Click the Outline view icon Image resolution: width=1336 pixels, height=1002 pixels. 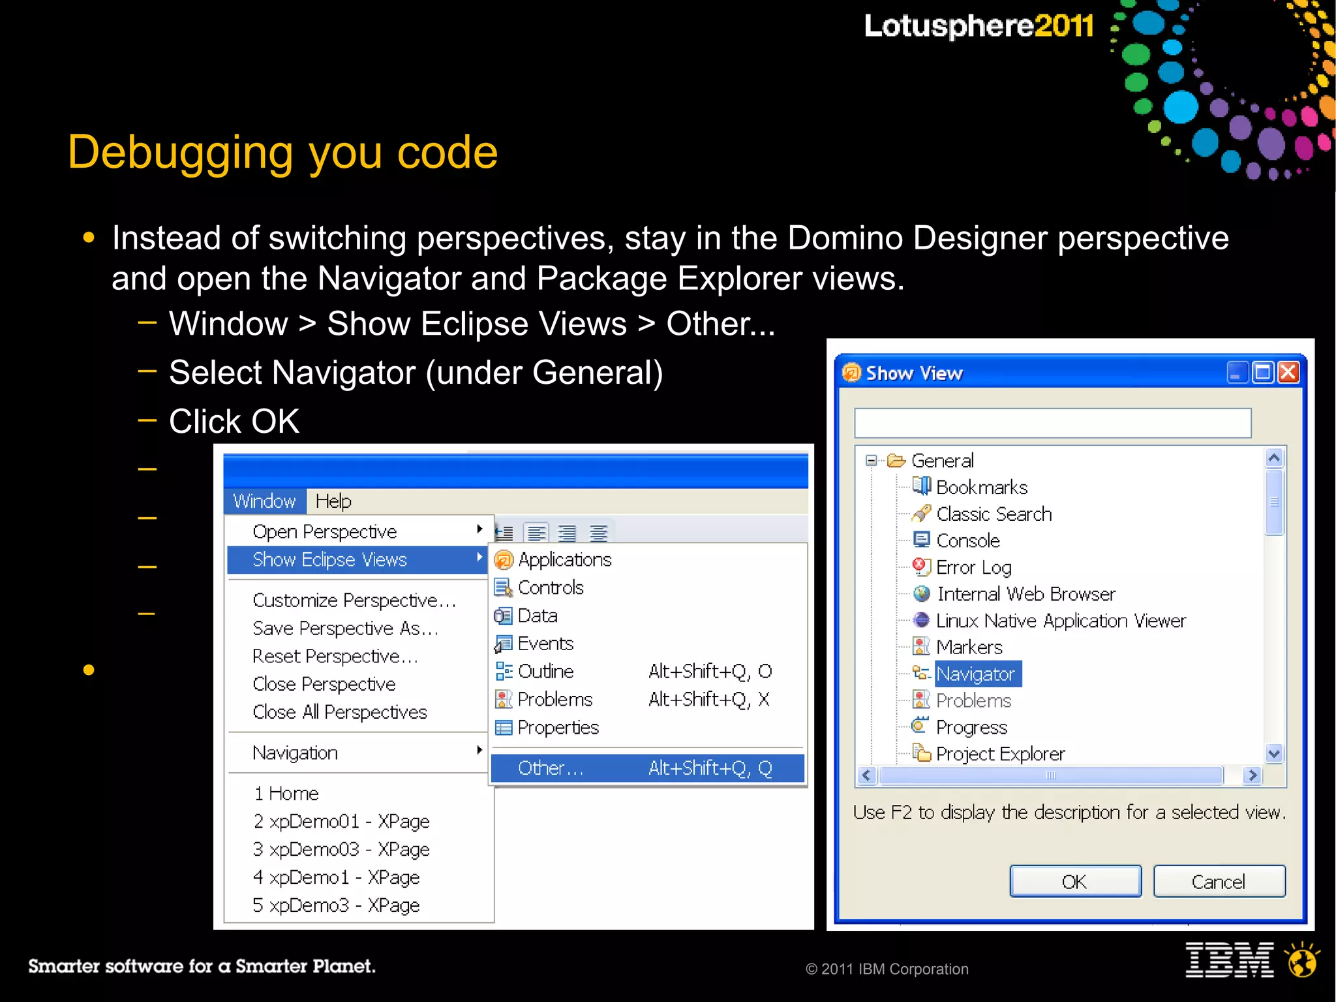click(x=504, y=672)
